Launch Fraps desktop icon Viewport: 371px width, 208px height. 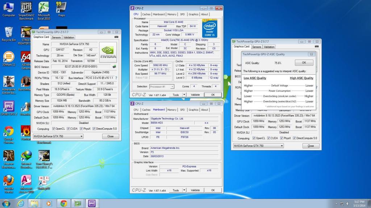point(61,9)
